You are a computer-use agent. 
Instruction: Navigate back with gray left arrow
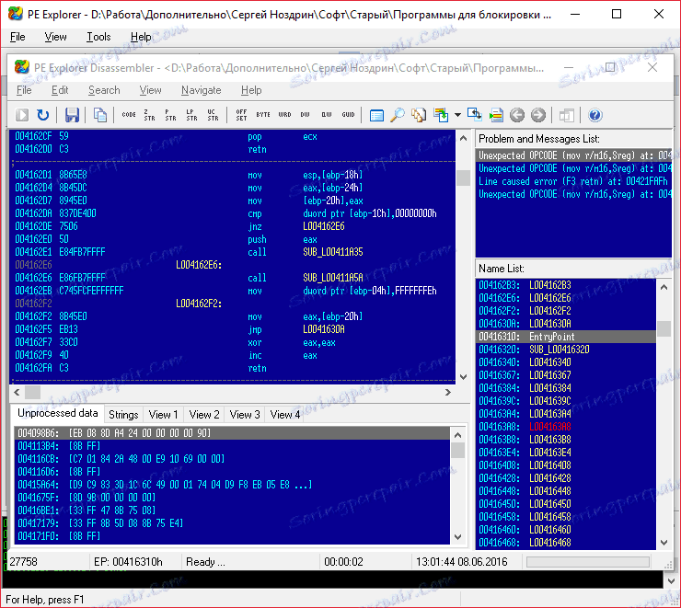517,115
